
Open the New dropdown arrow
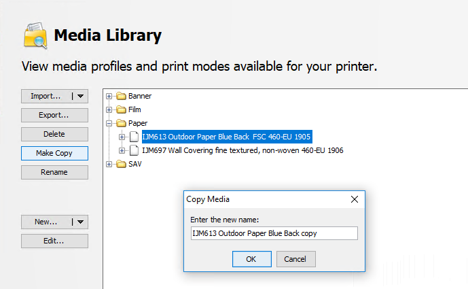pos(81,222)
